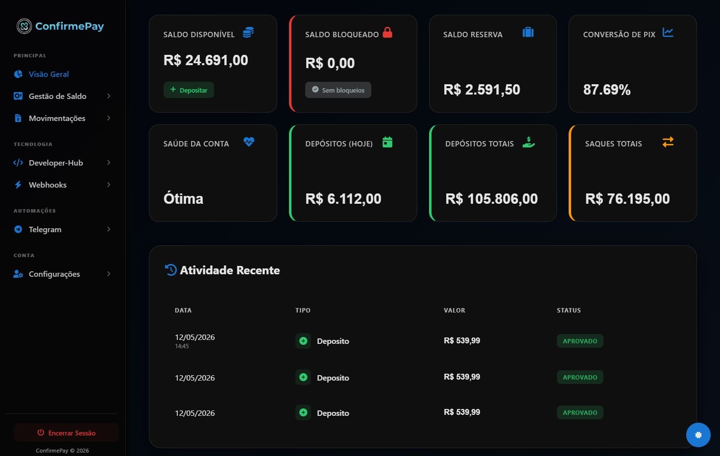Viewport: 720px width, 456px height.
Task: Click the ConfirmePay brand name link
Action: click(70, 26)
